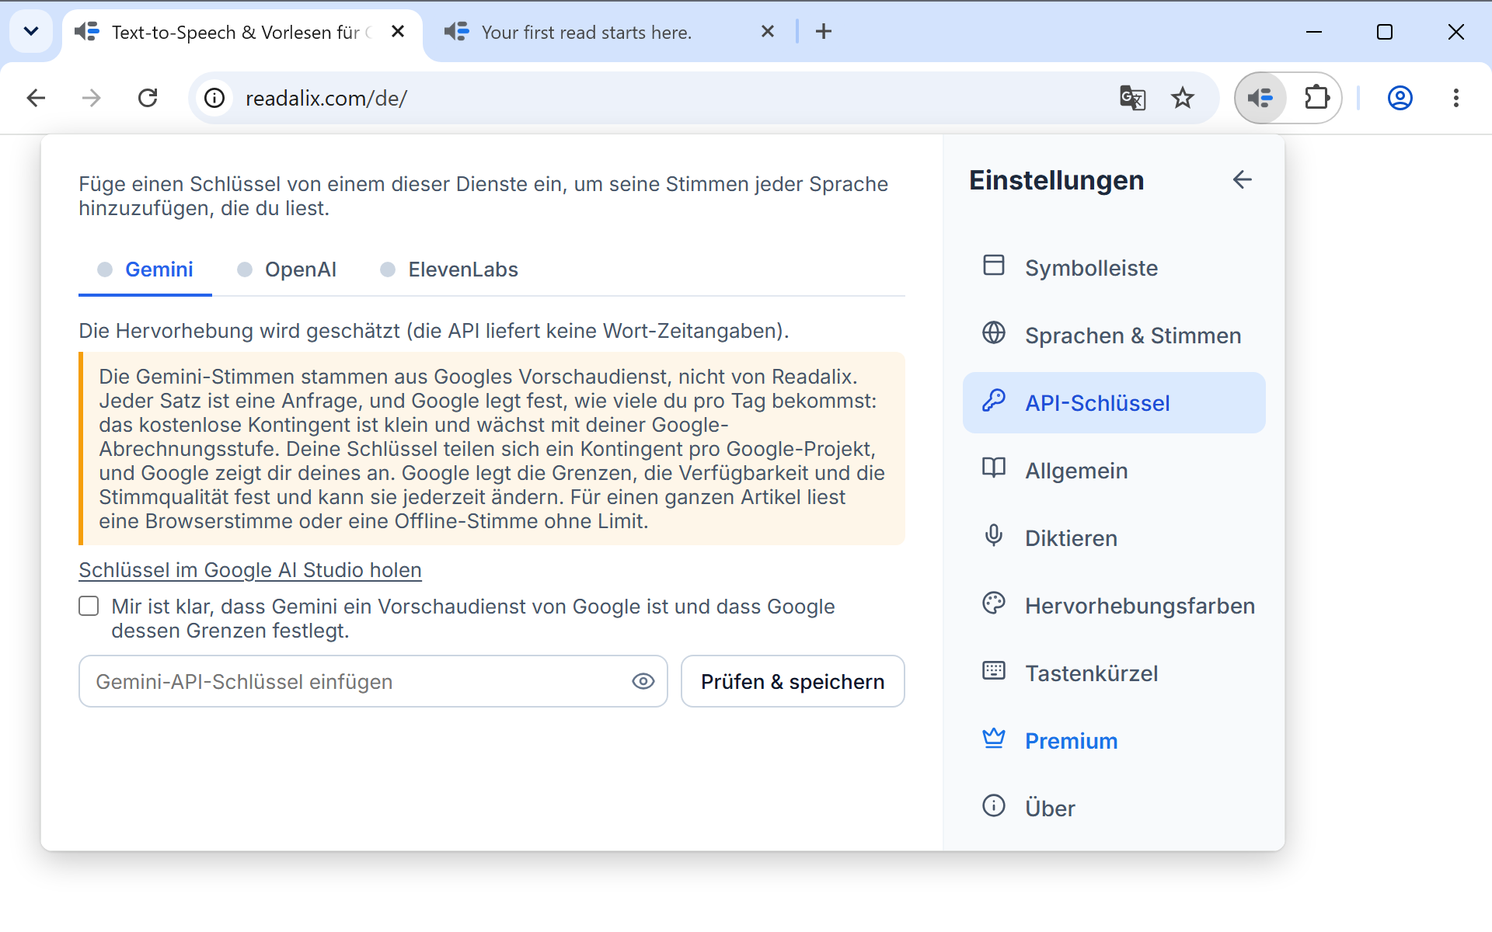This screenshot has height=932, width=1492.
Task: Switch to the ElevenLabs tab
Action: click(x=450, y=270)
